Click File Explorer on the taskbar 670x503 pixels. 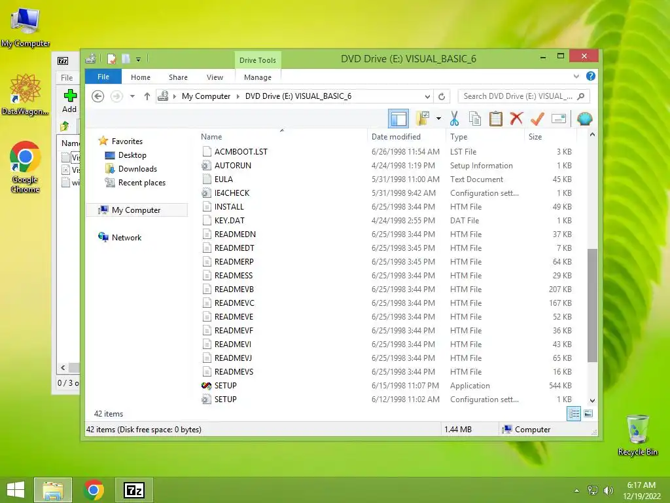pos(53,490)
